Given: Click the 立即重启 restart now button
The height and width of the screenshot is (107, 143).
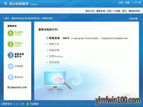Looking at the screenshot, I should pos(127,95).
